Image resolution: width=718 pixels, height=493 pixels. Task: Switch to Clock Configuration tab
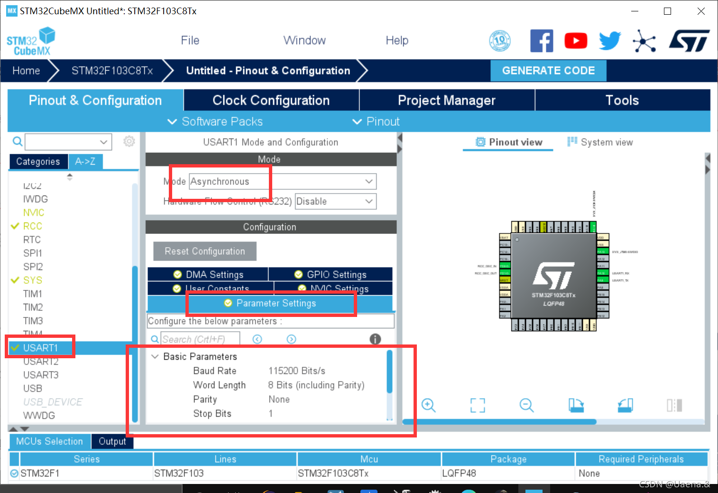click(271, 100)
